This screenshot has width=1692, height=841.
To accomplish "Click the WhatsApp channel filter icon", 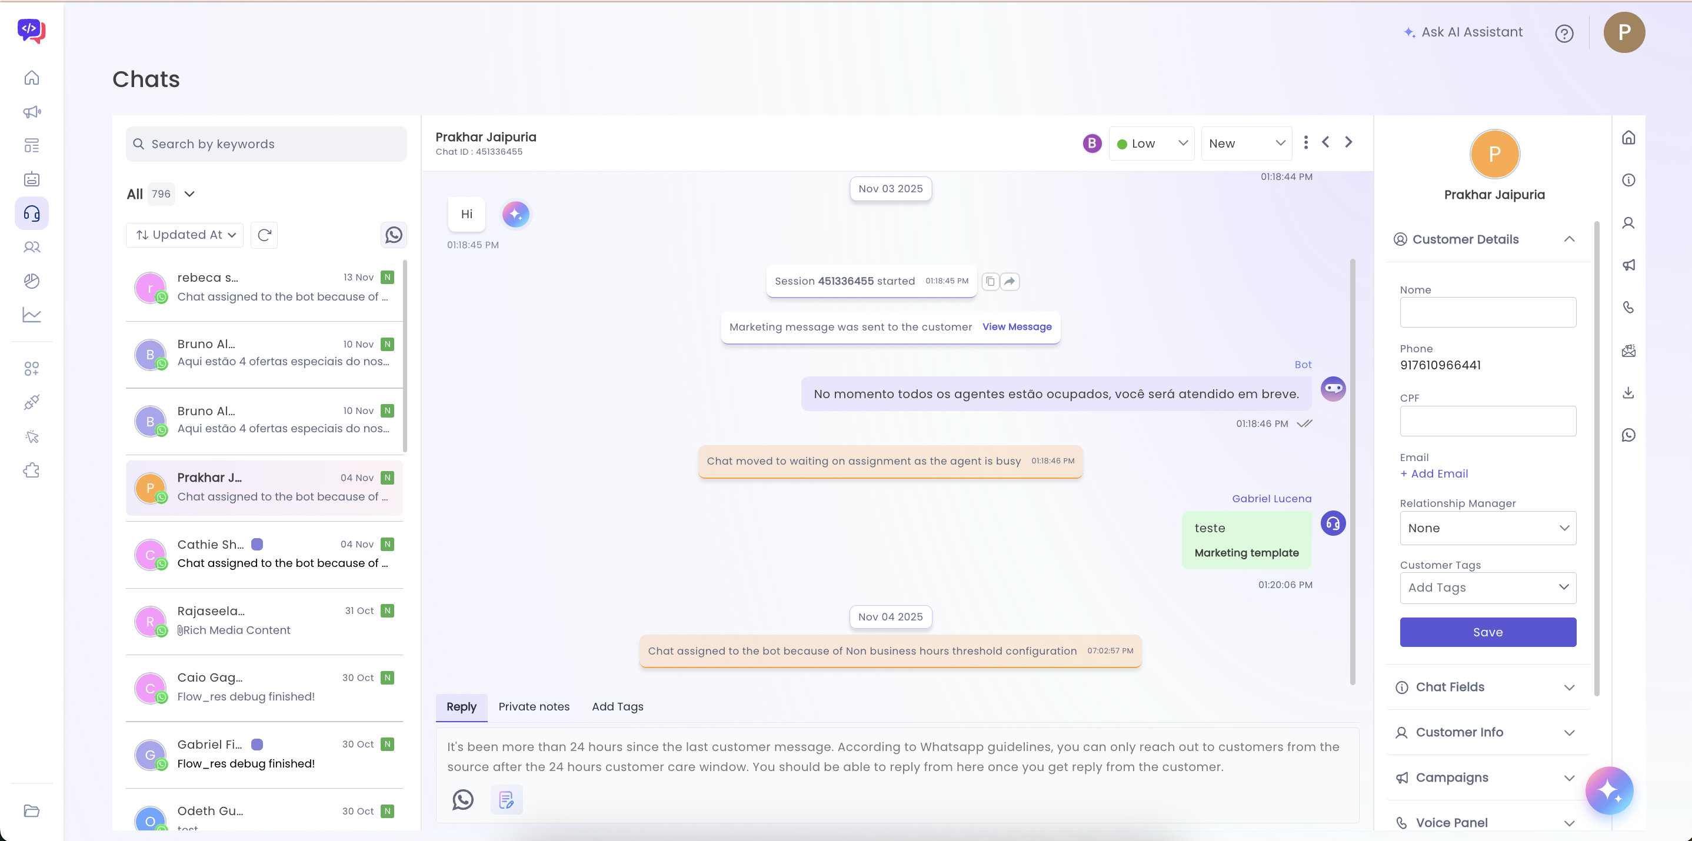I will [394, 235].
